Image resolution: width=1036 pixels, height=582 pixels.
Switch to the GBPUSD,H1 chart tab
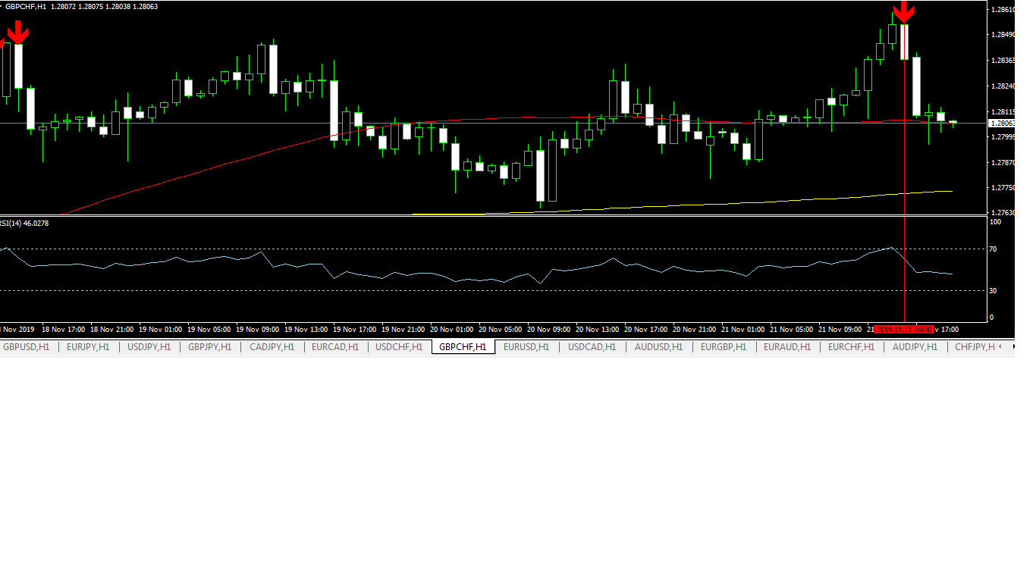click(26, 347)
